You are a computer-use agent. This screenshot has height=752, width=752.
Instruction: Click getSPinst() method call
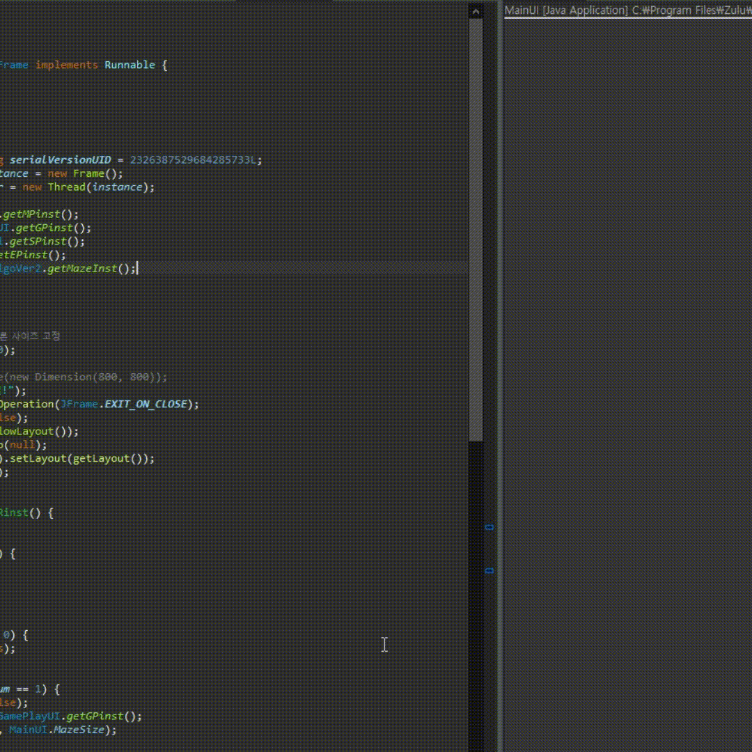(x=46, y=241)
